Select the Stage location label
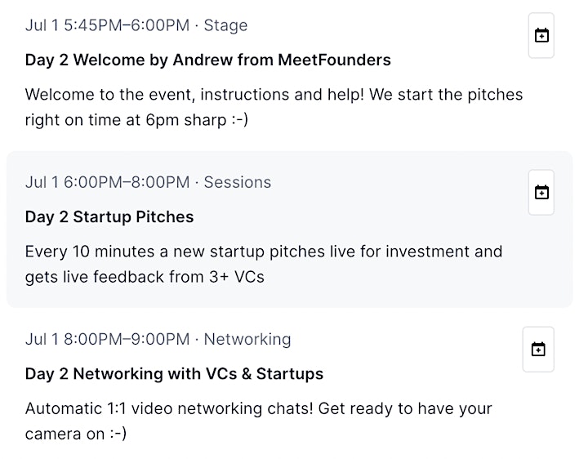This screenshot has height=459, width=588. click(x=225, y=25)
